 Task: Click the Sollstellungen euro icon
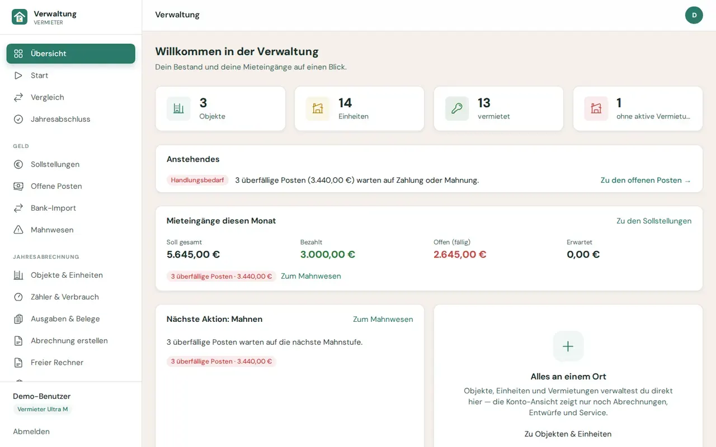tap(18, 164)
